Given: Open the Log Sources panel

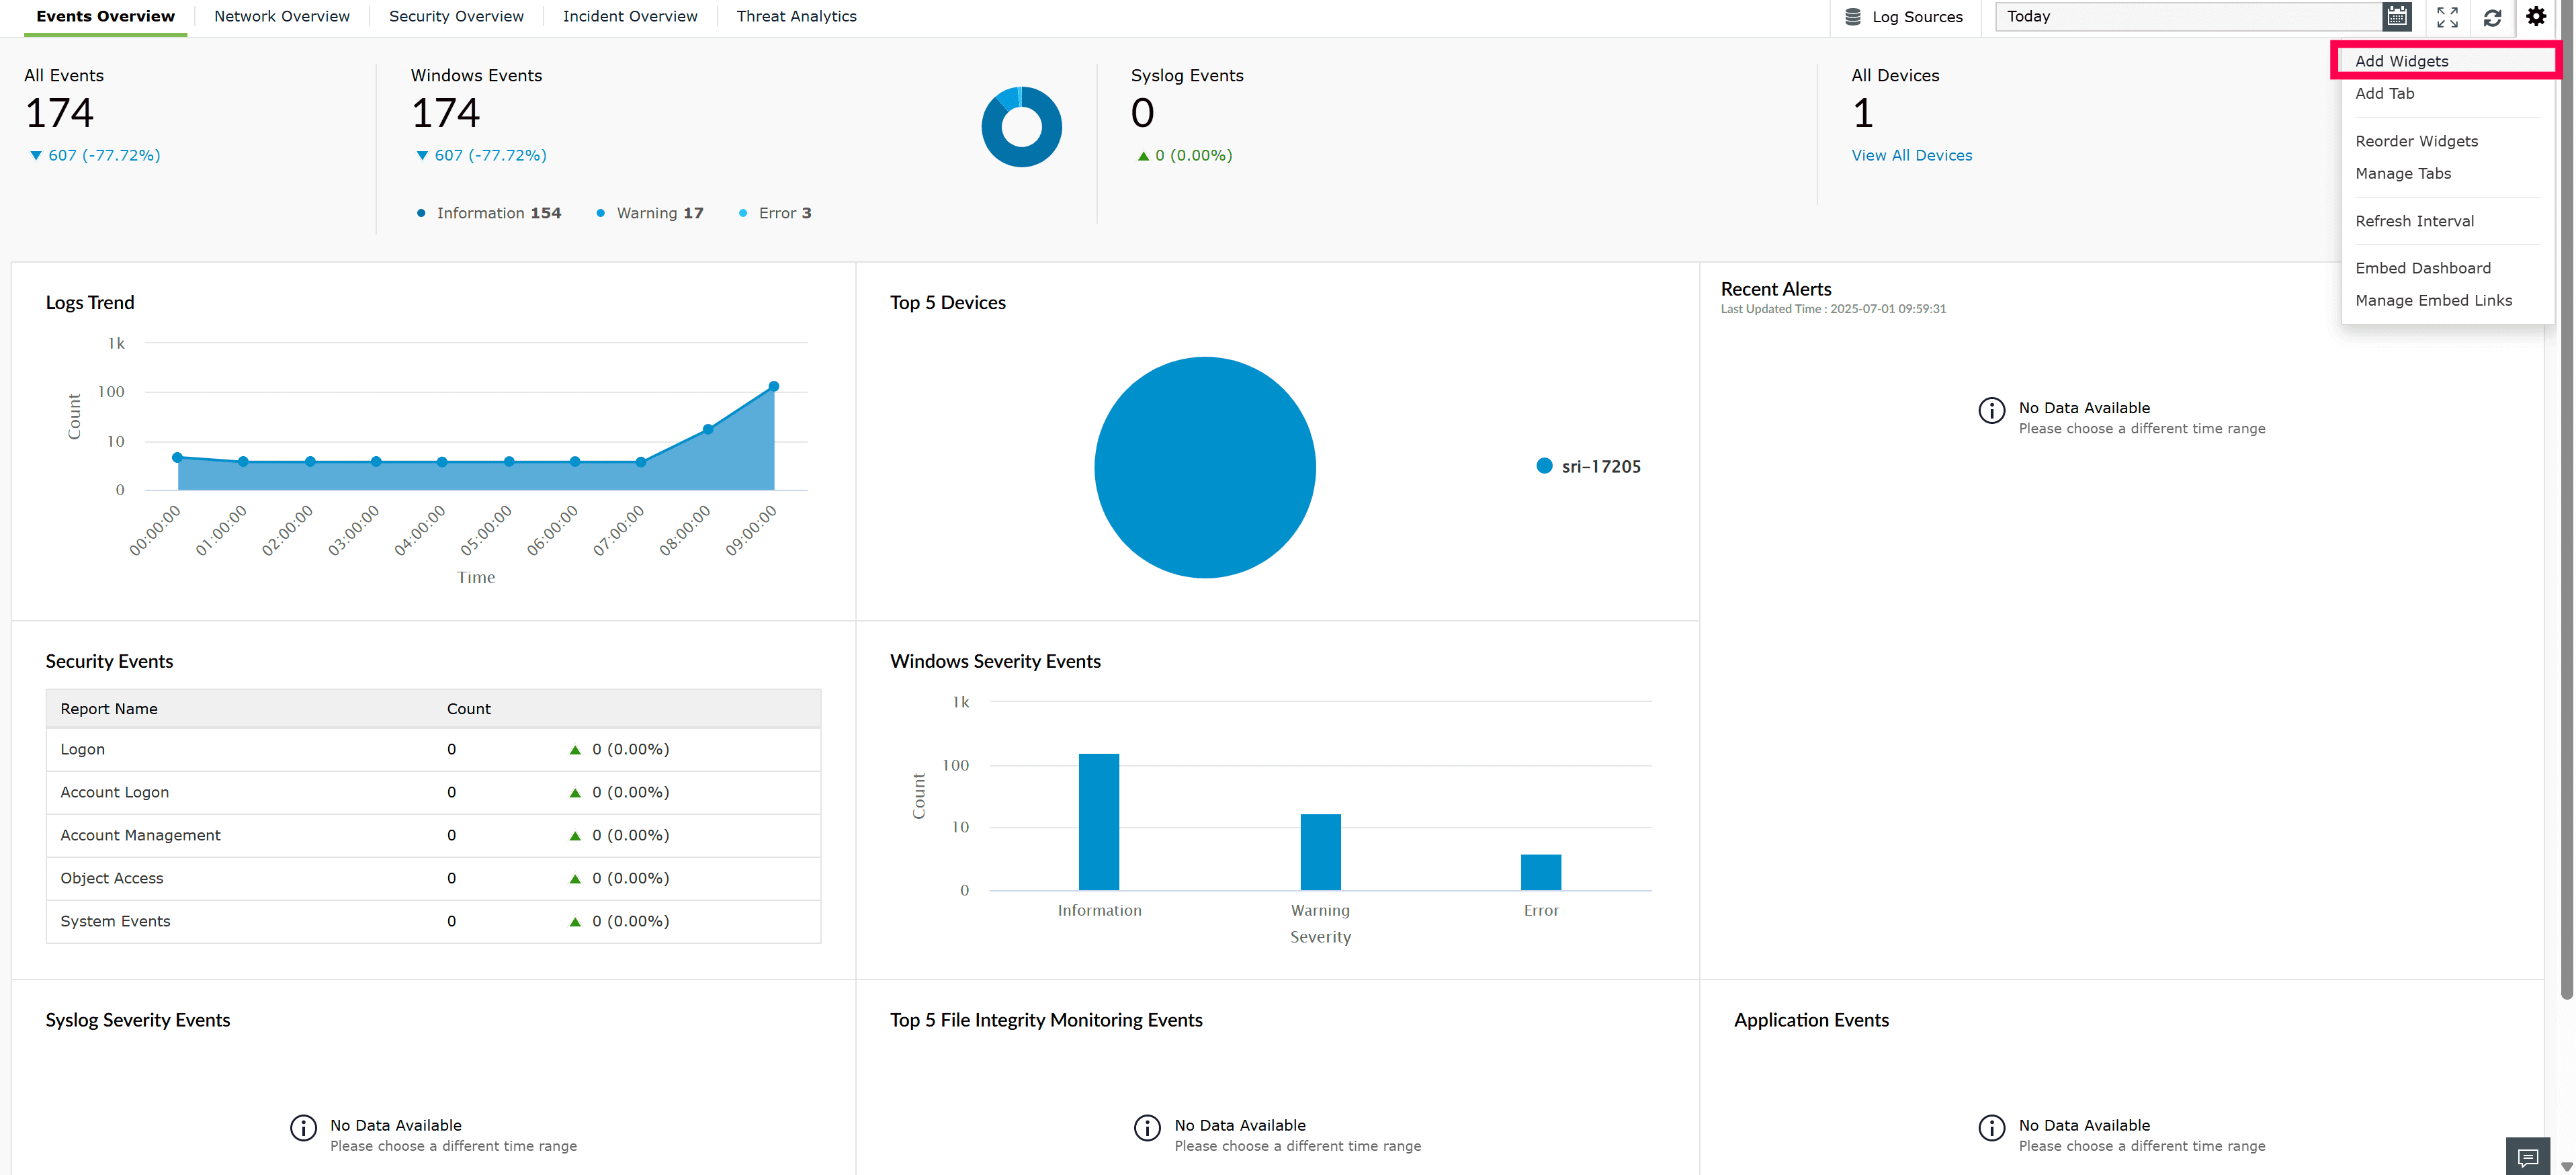Looking at the screenshot, I should point(1904,16).
